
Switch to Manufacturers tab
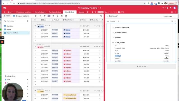pos(40,12)
